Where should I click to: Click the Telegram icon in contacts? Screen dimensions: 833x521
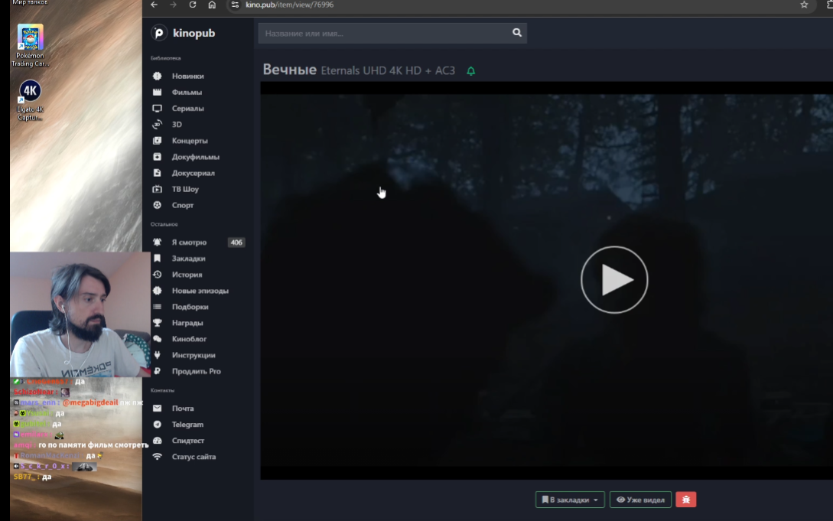pos(158,425)
